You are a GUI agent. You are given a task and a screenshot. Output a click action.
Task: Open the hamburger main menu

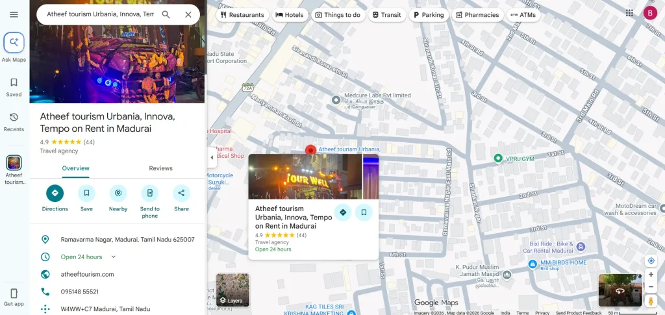tap(14, 14)
